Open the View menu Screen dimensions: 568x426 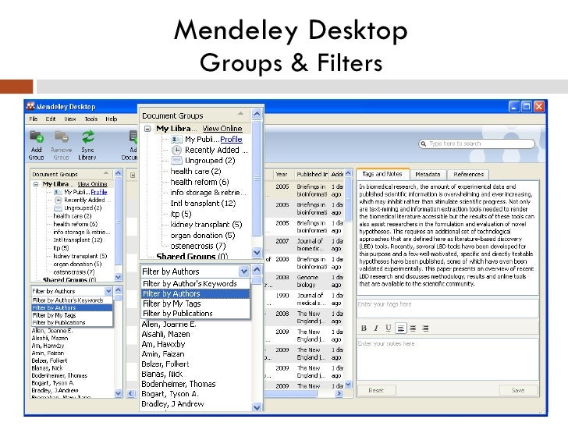(x=70, y=119)
